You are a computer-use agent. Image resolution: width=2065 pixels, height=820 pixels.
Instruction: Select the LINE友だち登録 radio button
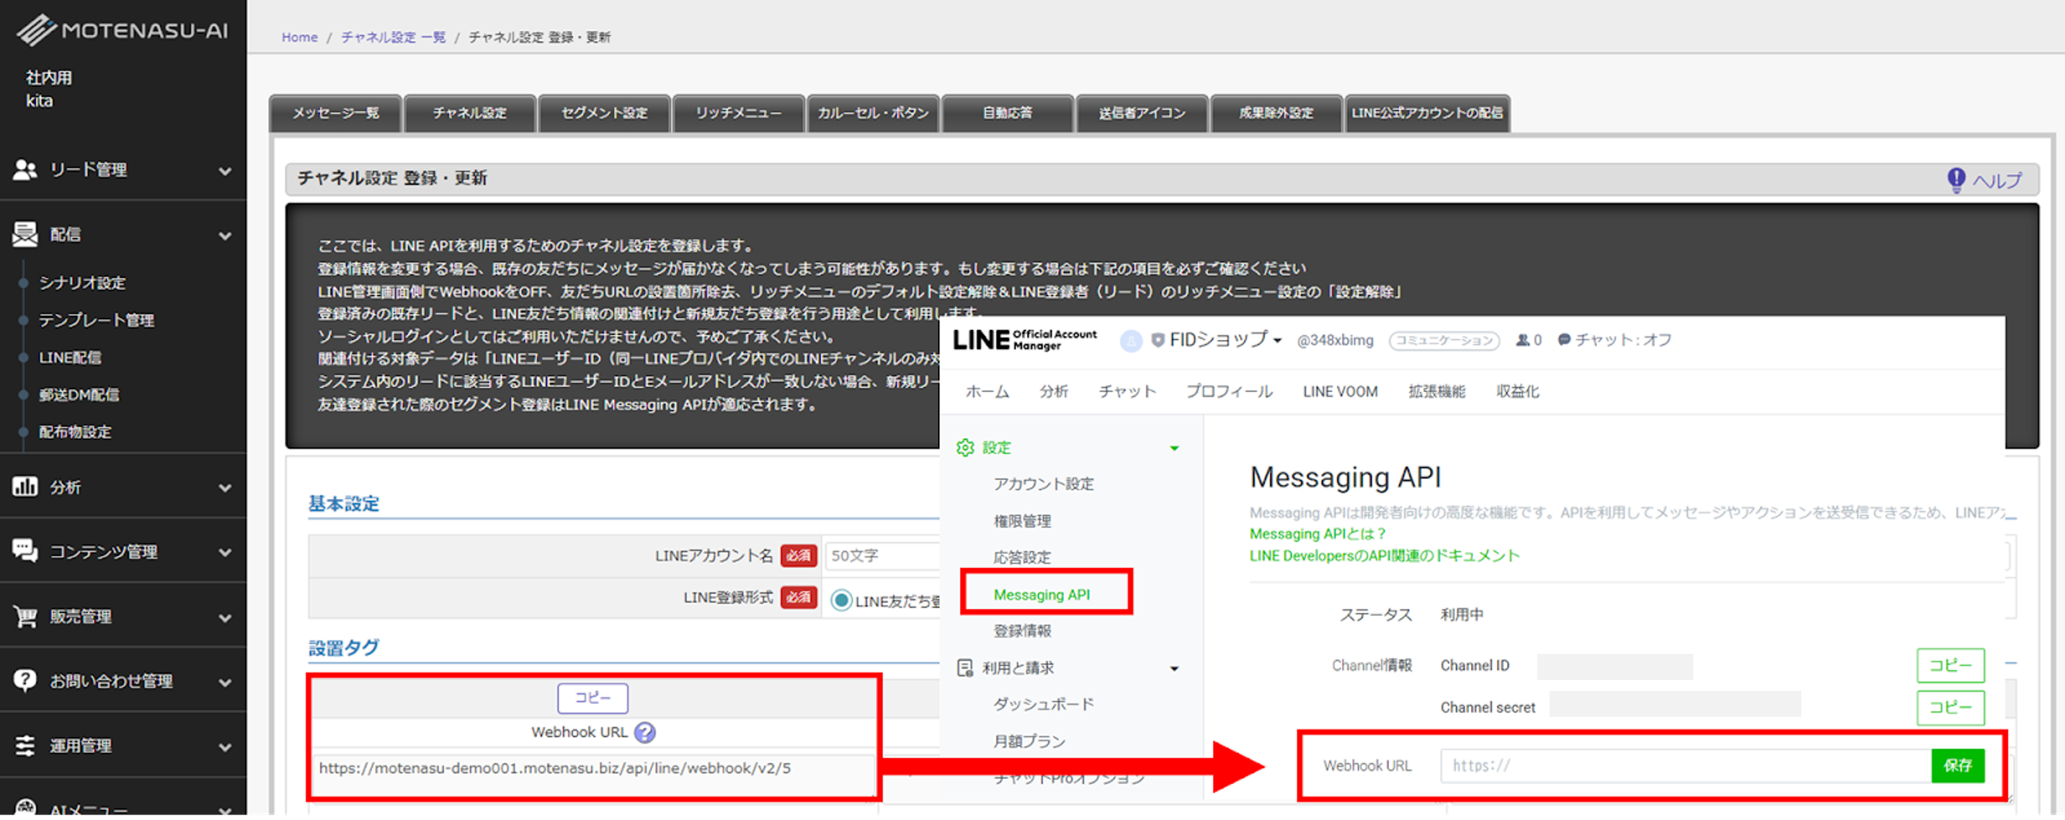pyautogui.click(x=841, y=600)
